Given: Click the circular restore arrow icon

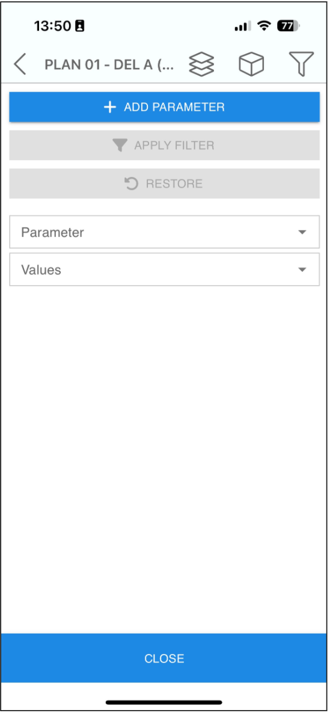Looking at the screenshot, I should 132,184.
